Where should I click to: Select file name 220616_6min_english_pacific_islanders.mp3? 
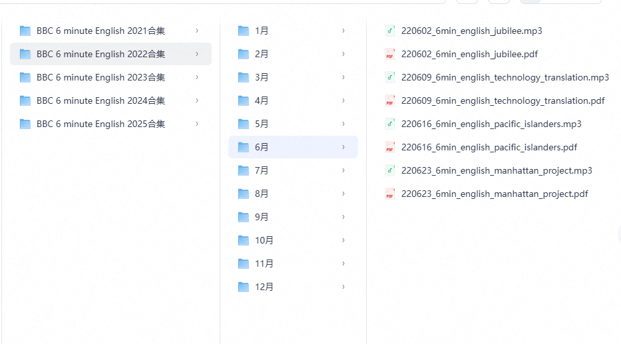click(491, 124)
